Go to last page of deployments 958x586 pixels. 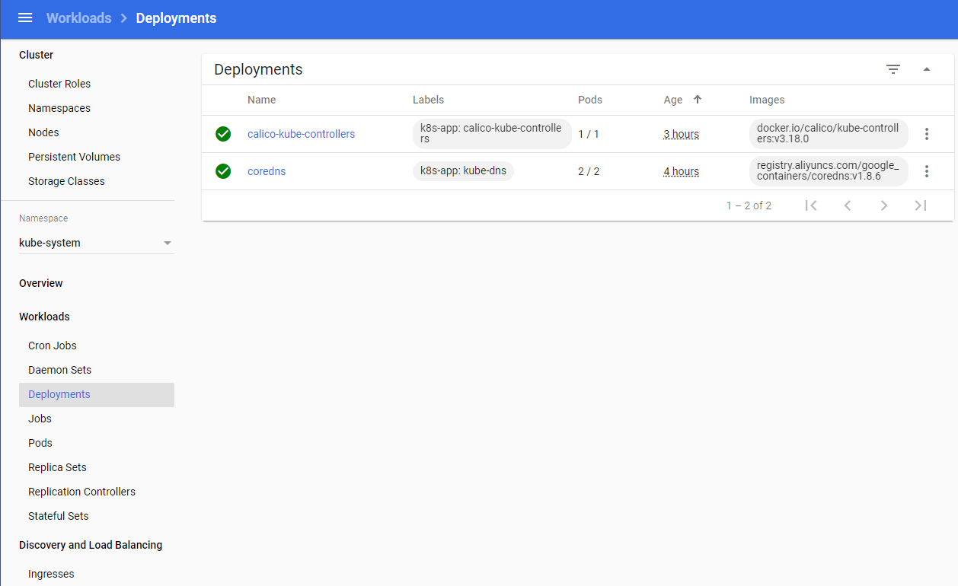click(921, 205)
